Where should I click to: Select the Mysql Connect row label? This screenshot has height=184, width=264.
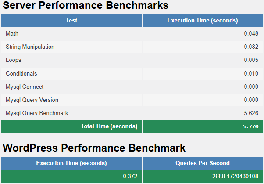25,87
